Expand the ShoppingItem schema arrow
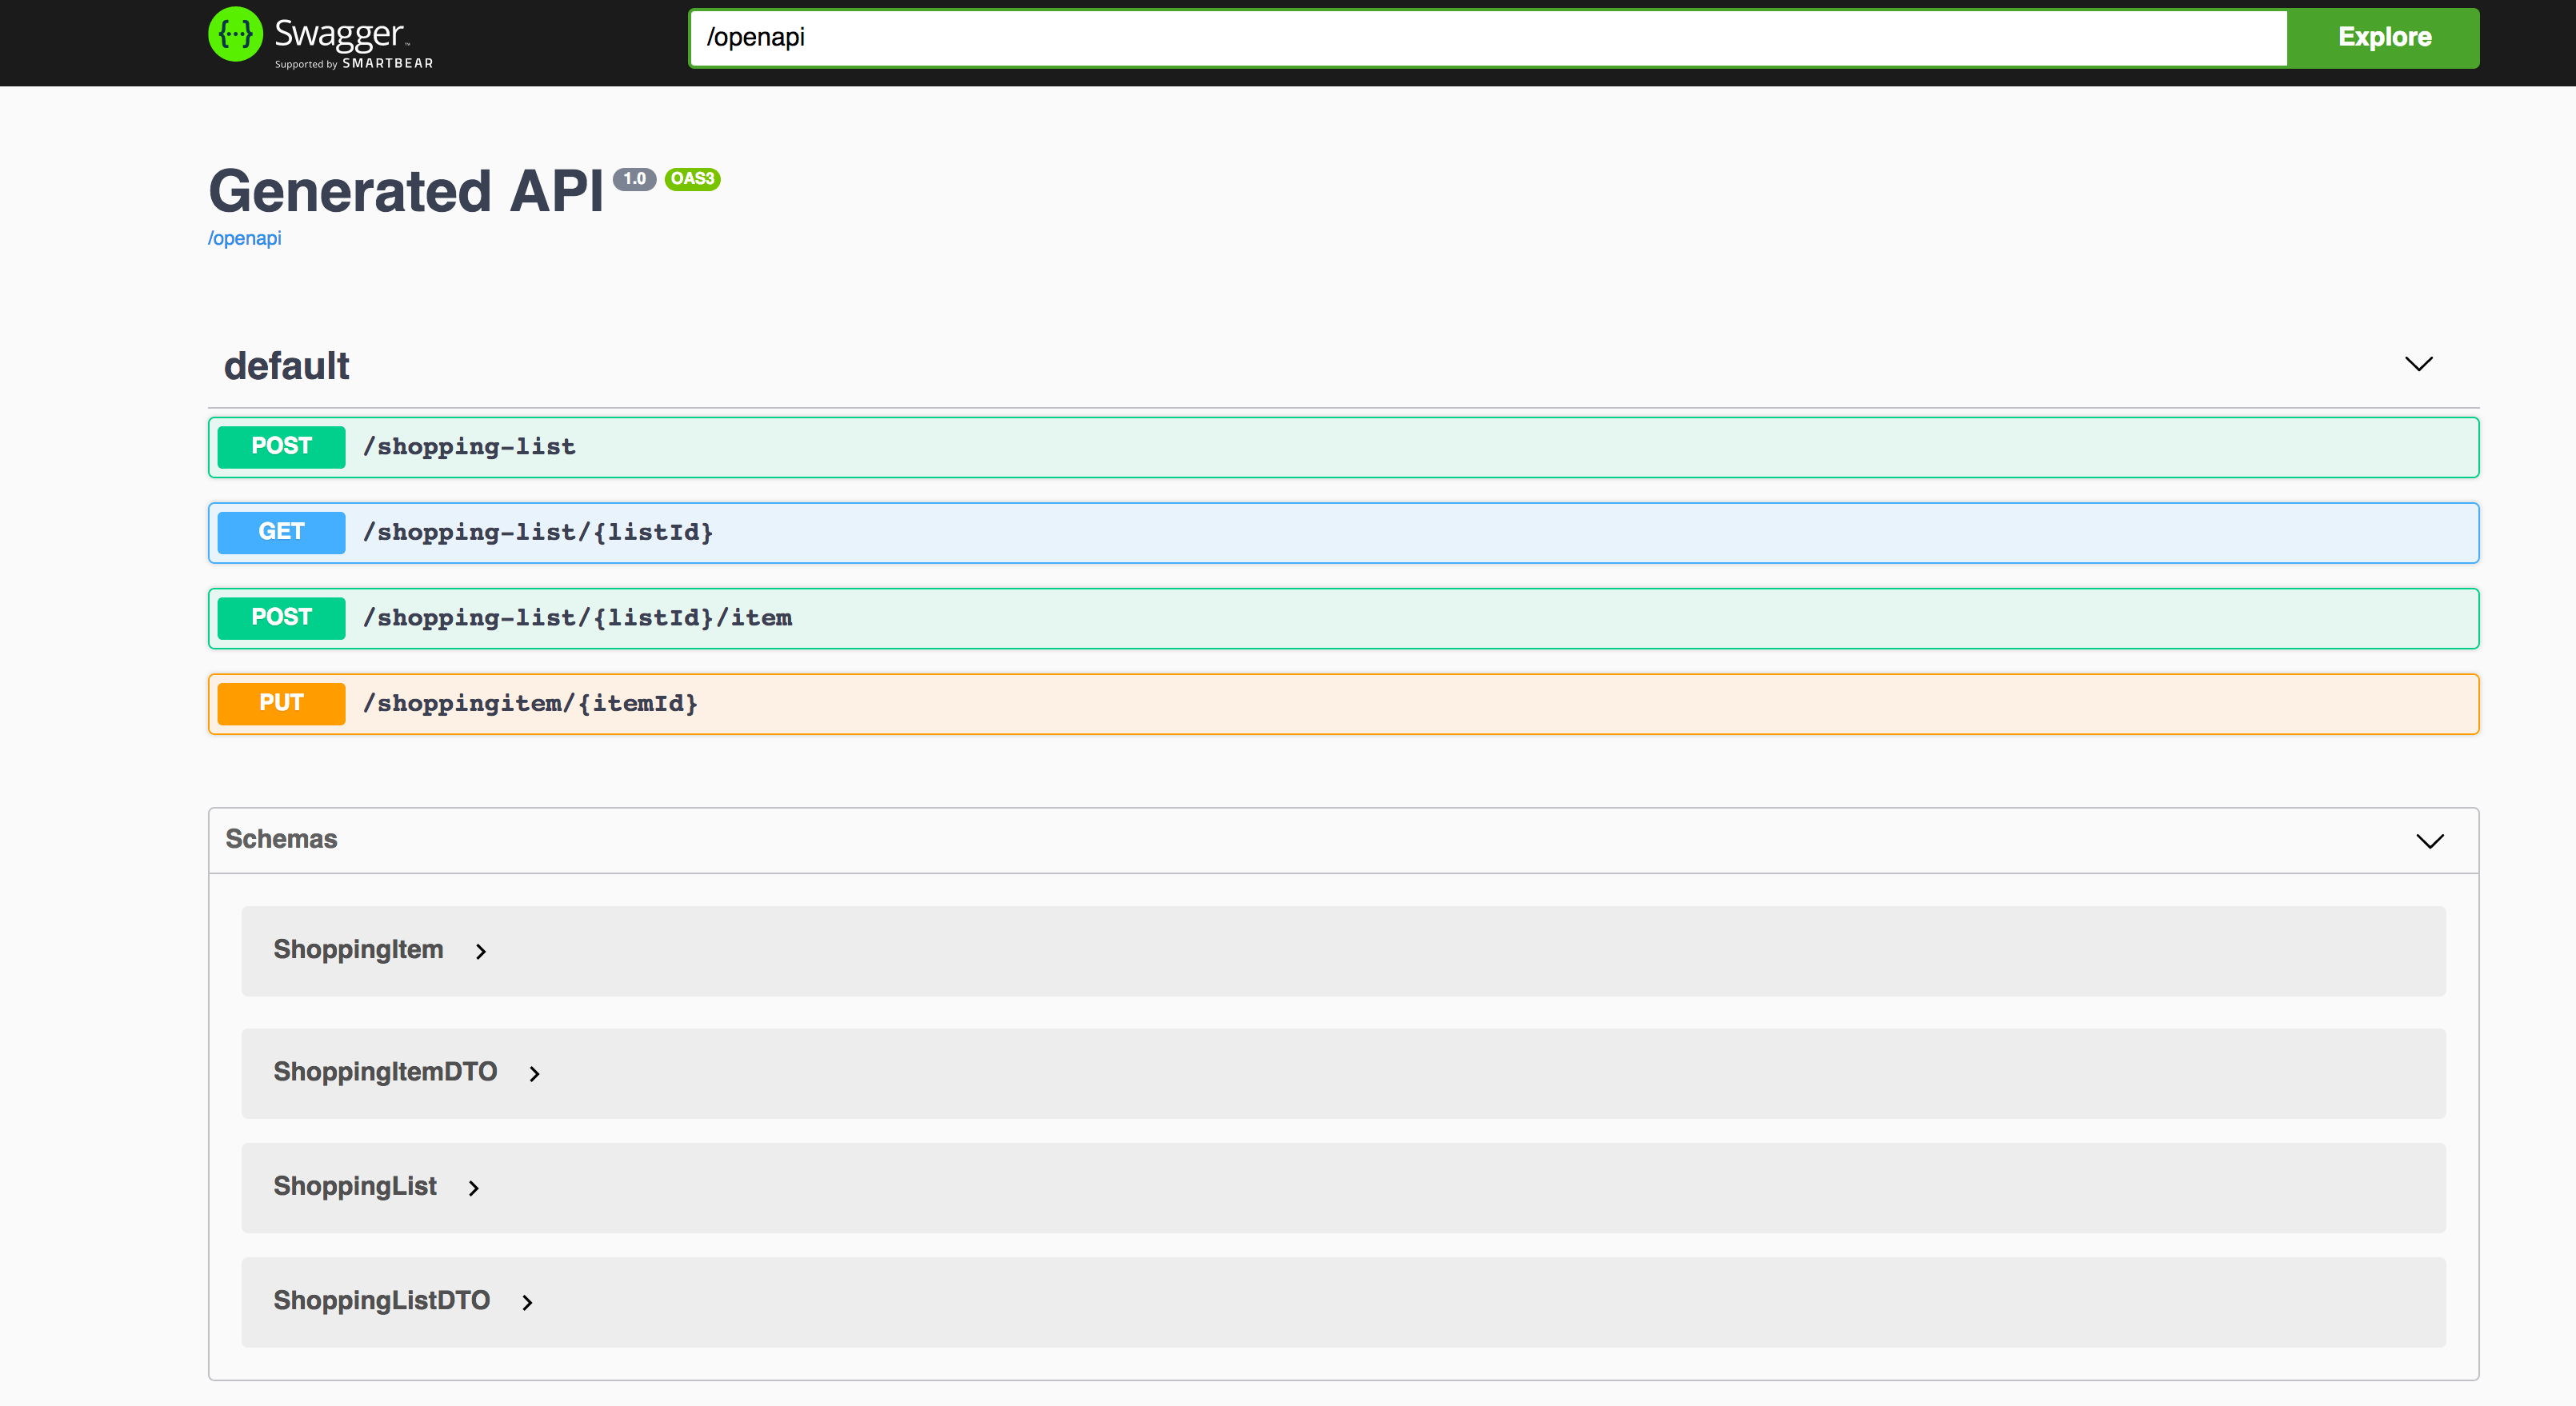The height and width of the screenshot is (1406, 2576). (481, 951)
